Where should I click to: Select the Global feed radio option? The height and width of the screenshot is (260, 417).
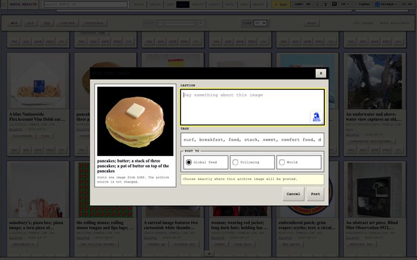206,162
